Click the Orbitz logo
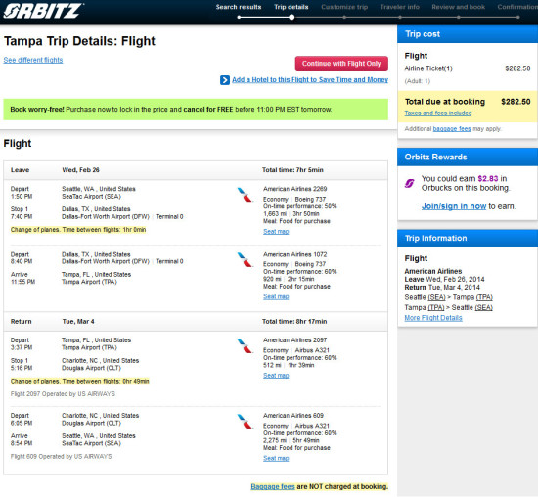The image size is (538, 497). click(x=43, y=11)
